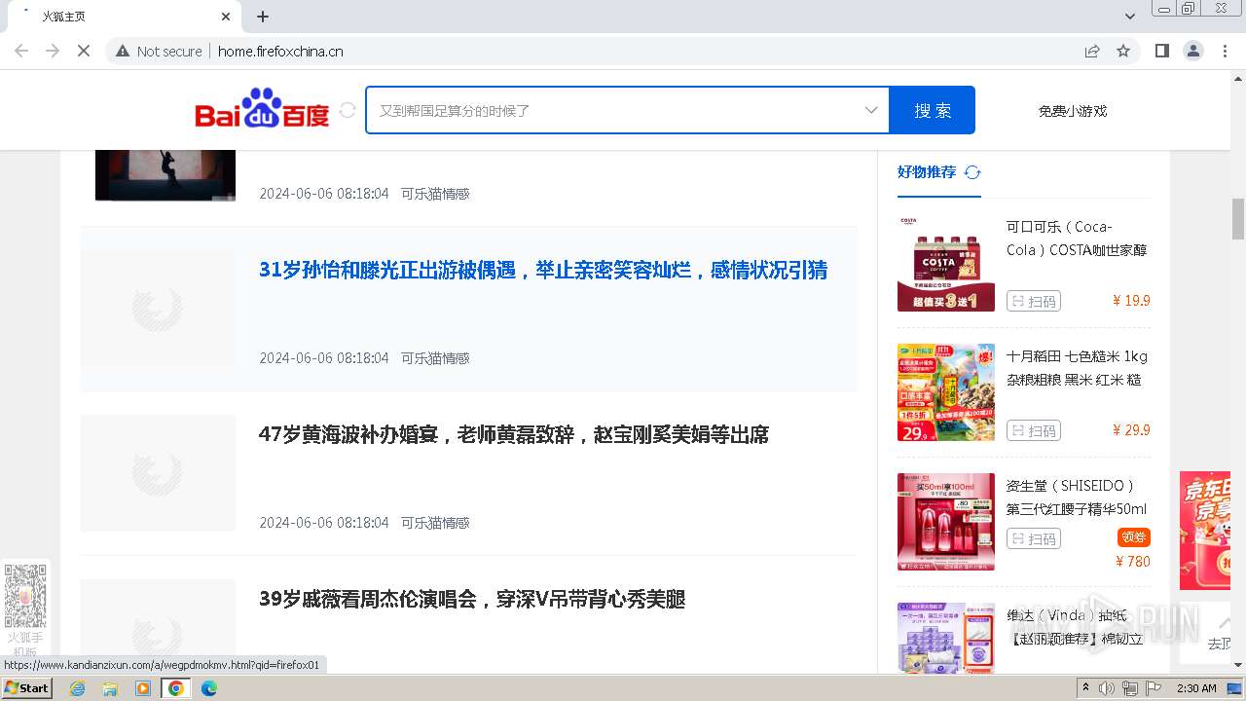Select the 好物推荐 tab

(x=927, y=172)
